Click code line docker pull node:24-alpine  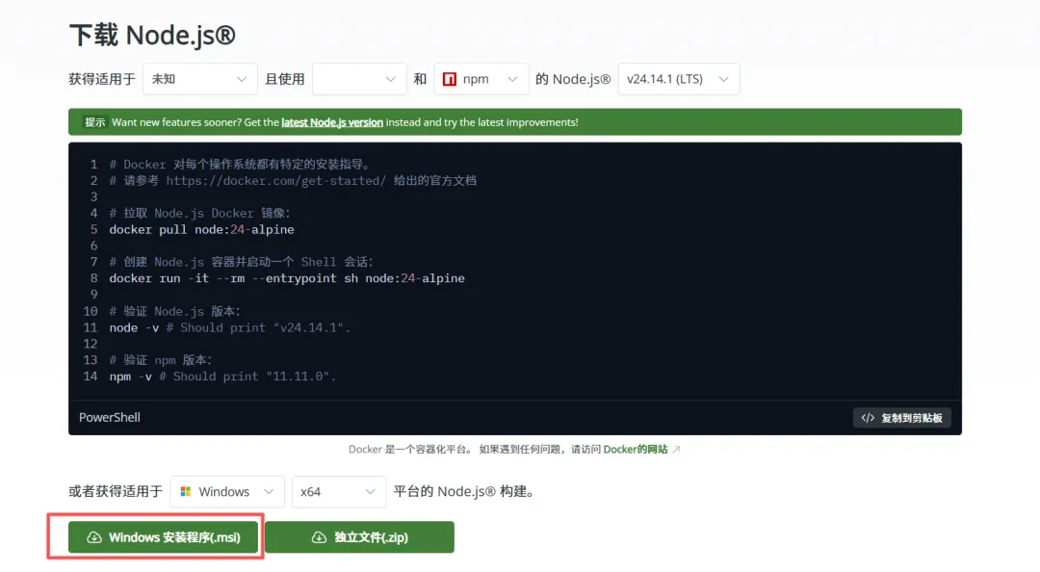click(201, 229)
